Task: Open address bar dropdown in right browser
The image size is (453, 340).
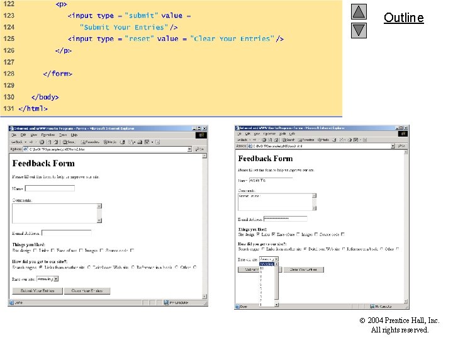Action: [393, 146]
